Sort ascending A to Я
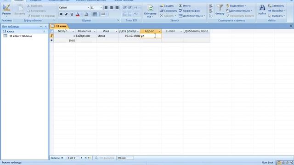This screenshot has width=294, height=165. (211, 6)
